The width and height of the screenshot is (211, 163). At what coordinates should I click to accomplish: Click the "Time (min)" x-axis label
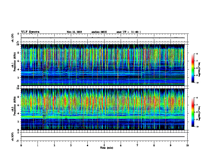pyautogui.click(x=107, y=148)
